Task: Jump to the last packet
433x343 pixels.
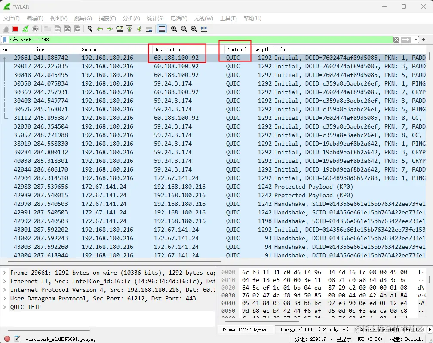Action: 139,29
